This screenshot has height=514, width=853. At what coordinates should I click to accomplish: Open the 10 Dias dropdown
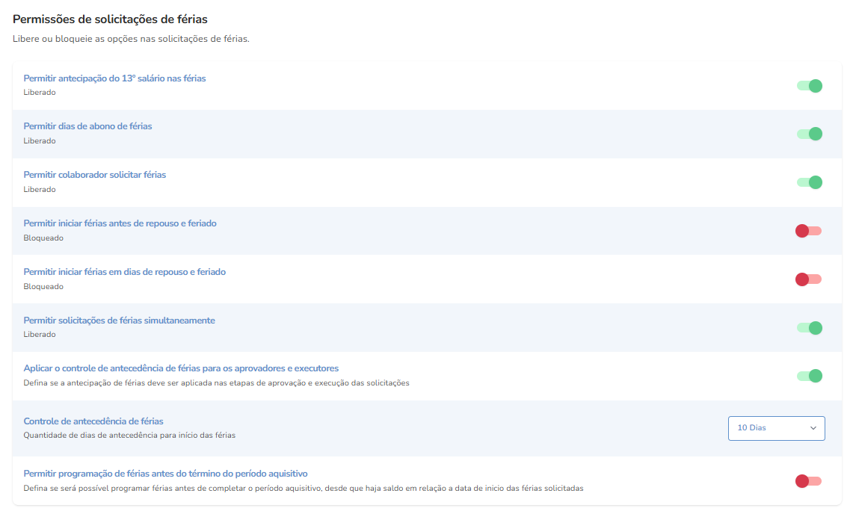click(x=776, y=428)
